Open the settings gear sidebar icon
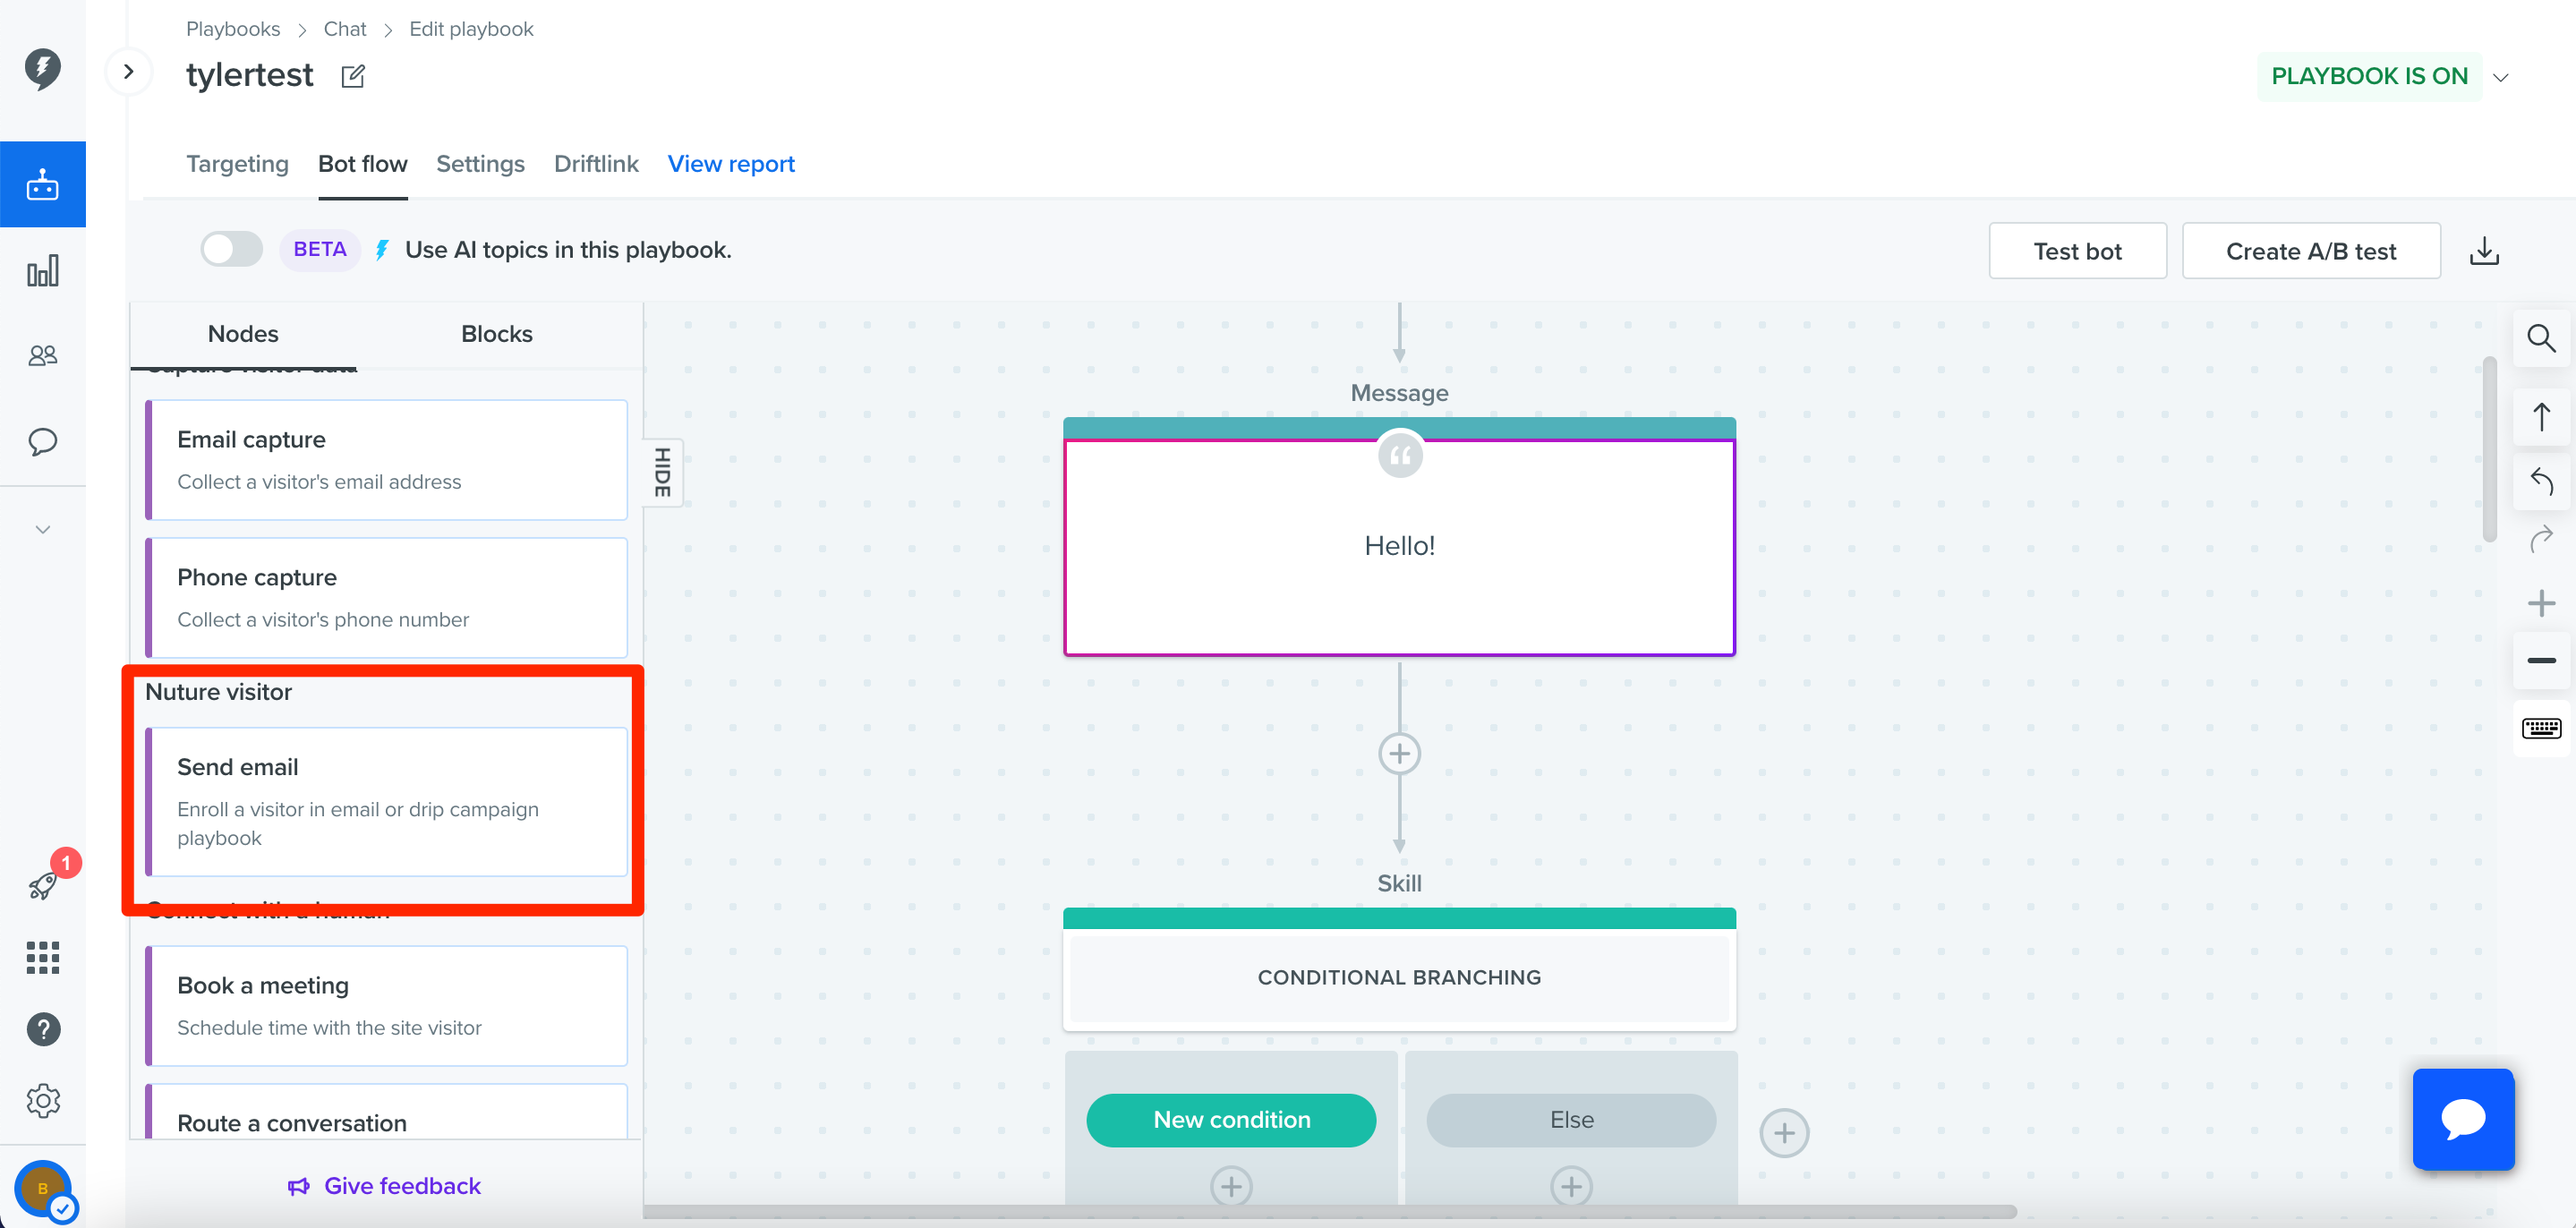This screenshot has width=2576, height=1228. pos(43,1101)
